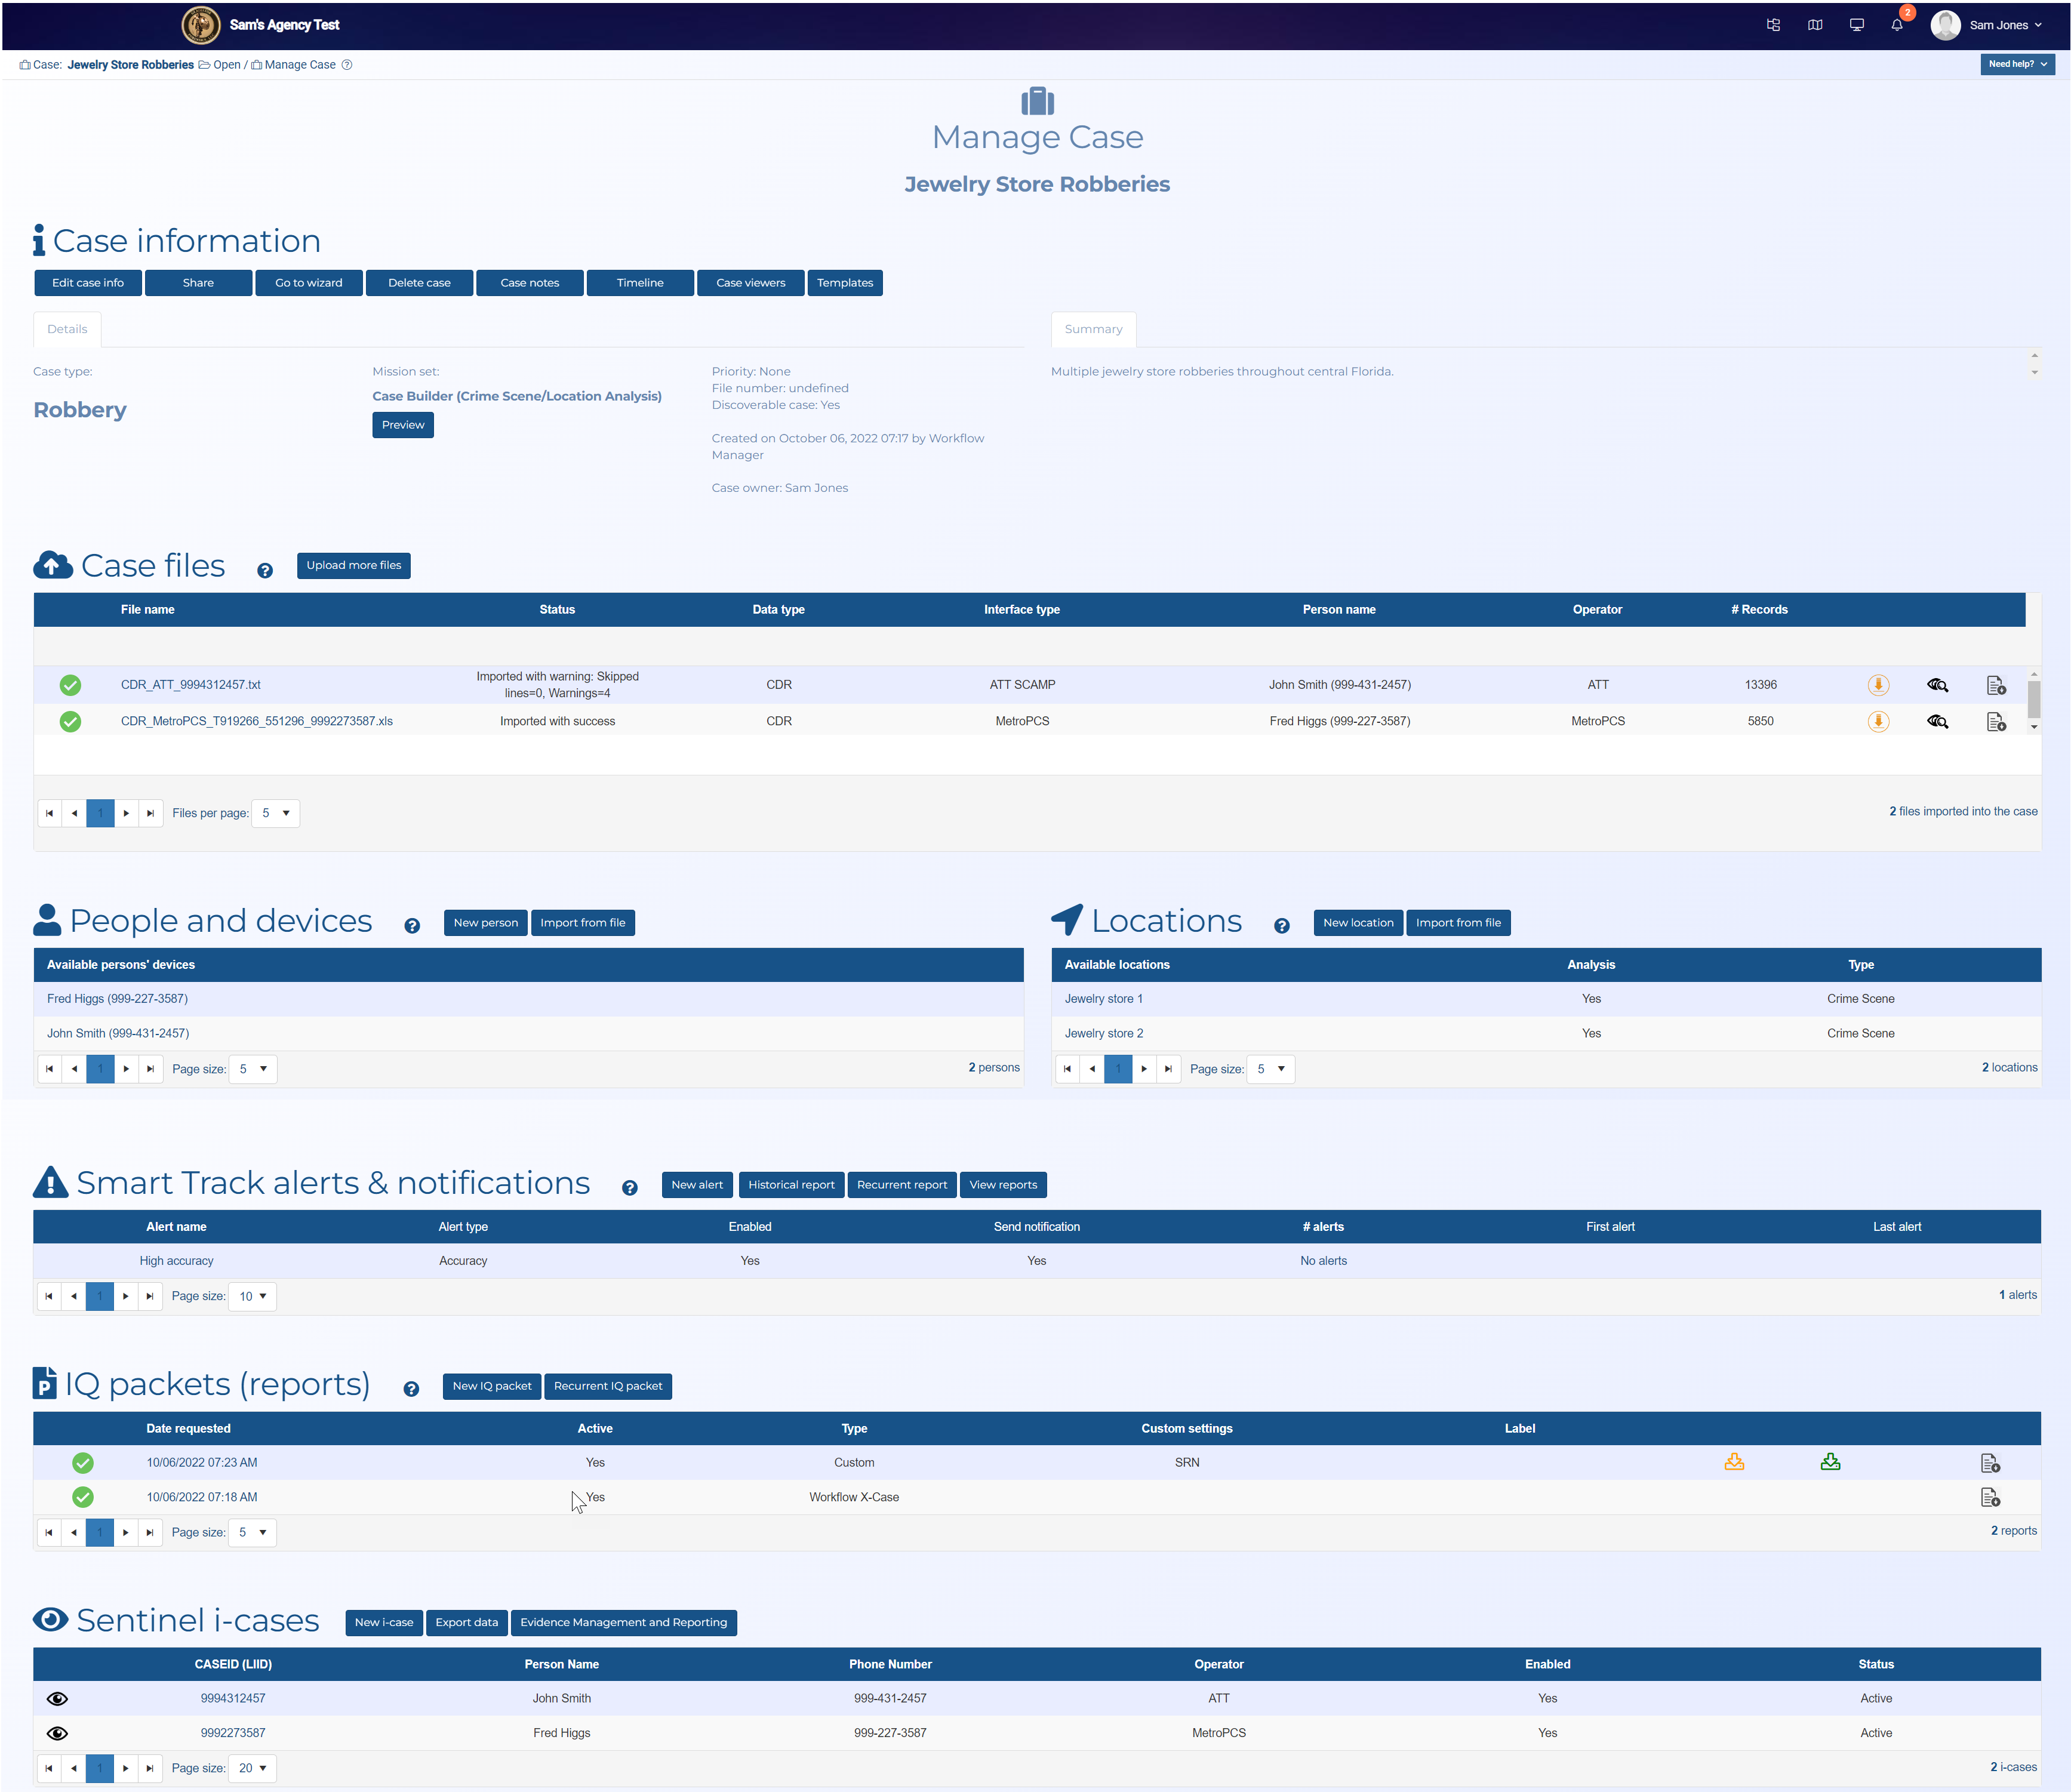
Task: Select the Details tab
Action: click(67, 329)
